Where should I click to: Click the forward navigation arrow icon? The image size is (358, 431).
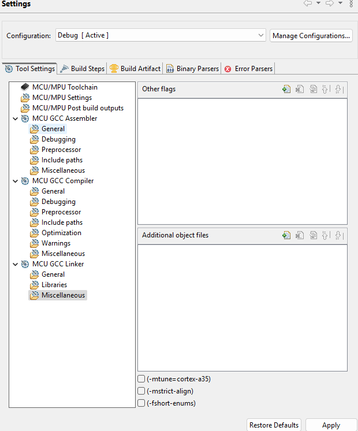[x=330, y=3]
